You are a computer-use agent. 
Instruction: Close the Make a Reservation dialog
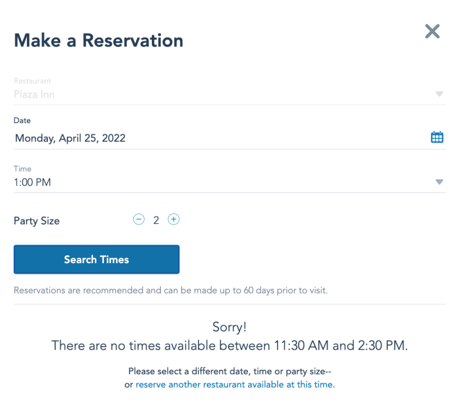click(x=432, y=31)
